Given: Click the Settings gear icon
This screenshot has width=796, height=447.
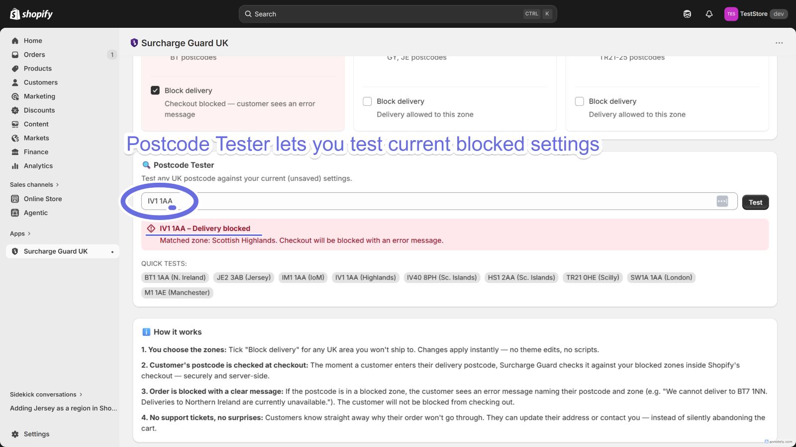Looking at the screenshot, I should tap(15, 434).
